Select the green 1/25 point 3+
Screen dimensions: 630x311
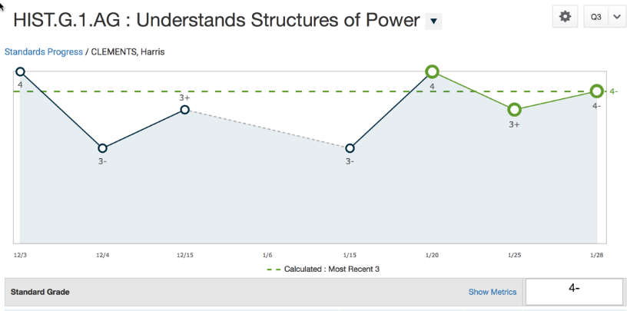514,110
